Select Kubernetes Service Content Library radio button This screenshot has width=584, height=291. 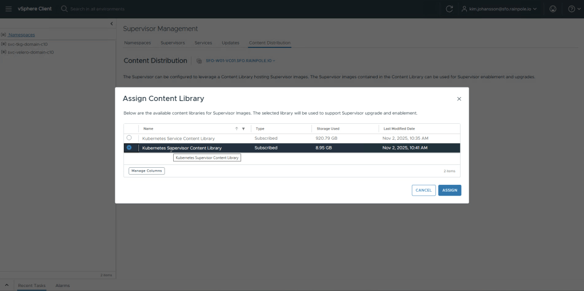129,138
